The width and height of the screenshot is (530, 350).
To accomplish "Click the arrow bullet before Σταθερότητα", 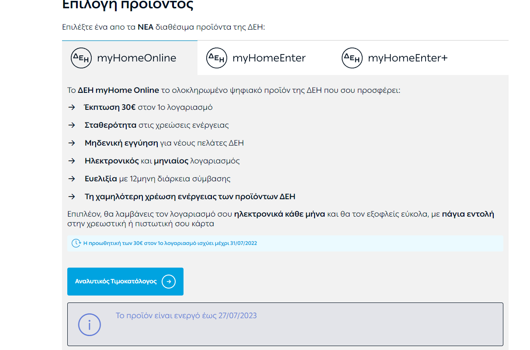I will coord(72,125).
